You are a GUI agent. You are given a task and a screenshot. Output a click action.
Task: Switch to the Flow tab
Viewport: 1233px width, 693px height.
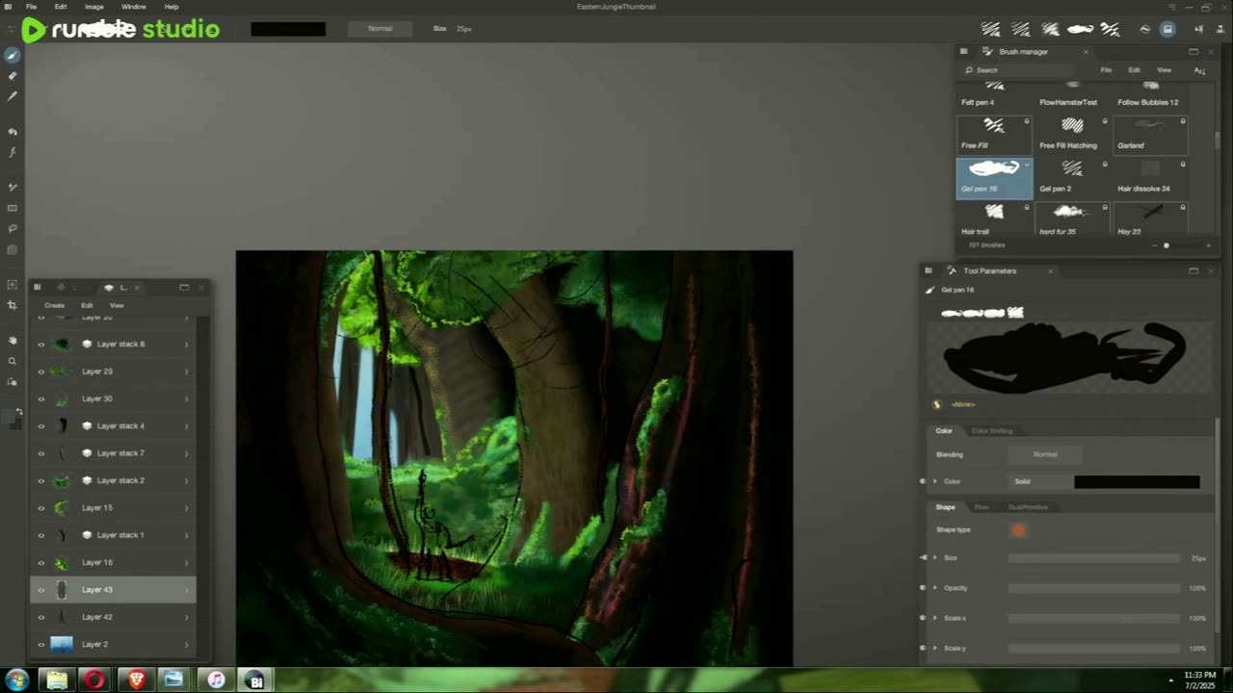tap(982, 507)
